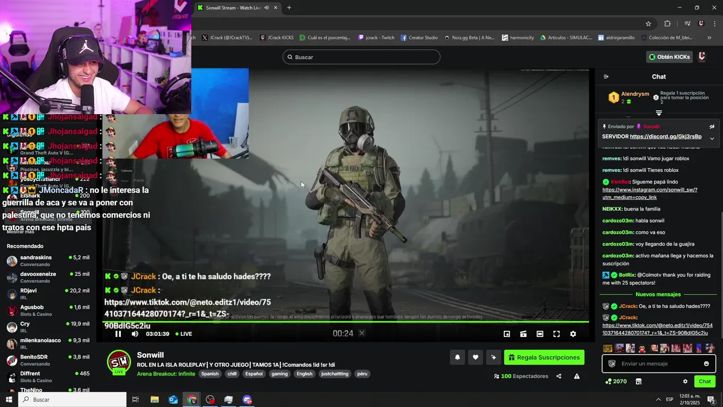Open the discord.gg/Gkj3rsBp server link
The height and width of the screenshot is (407, 723).
666,137
